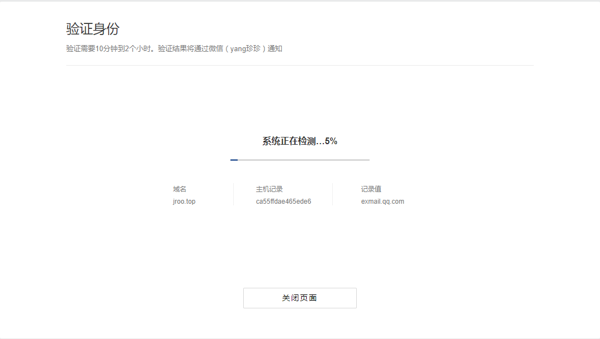
Task: Click the 关闭页面 button
Action: 299,298
